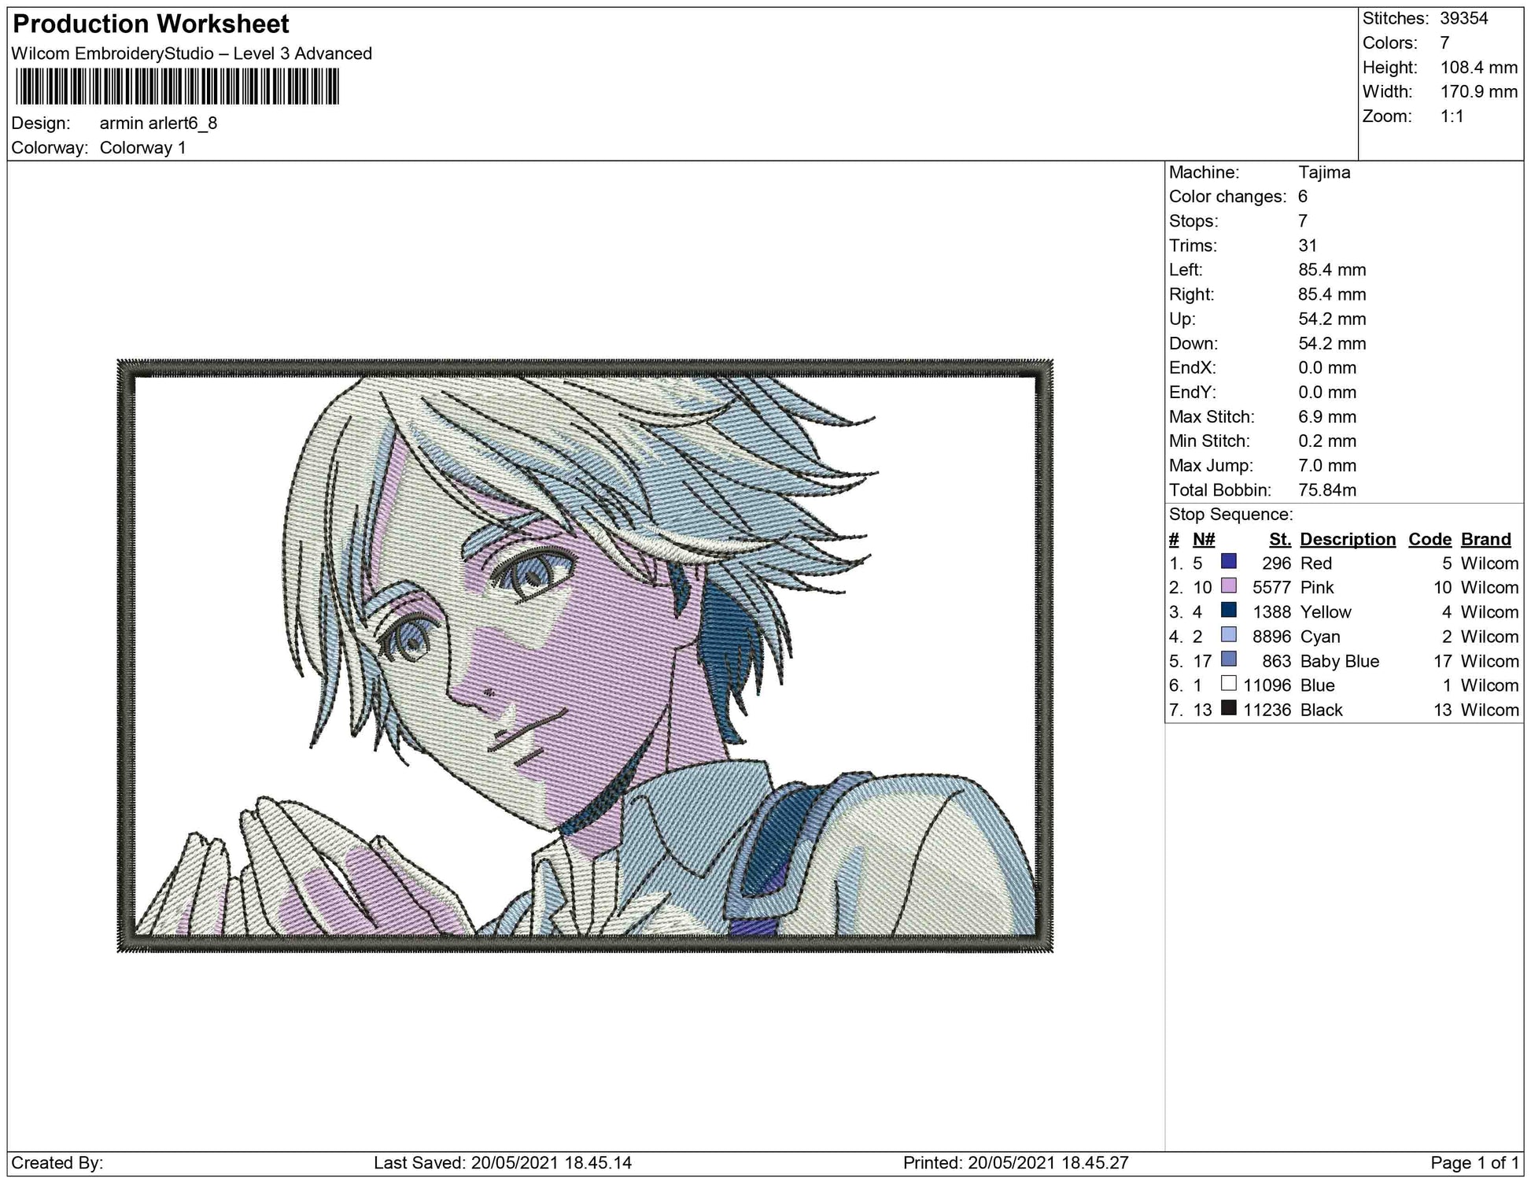1531x1178 pixels.
Task: Click the Production Worksheet title
Action: [x=151, y=24]
